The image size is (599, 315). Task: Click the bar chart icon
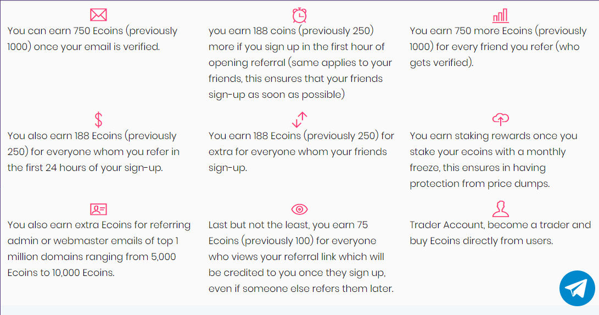[500, 16]
